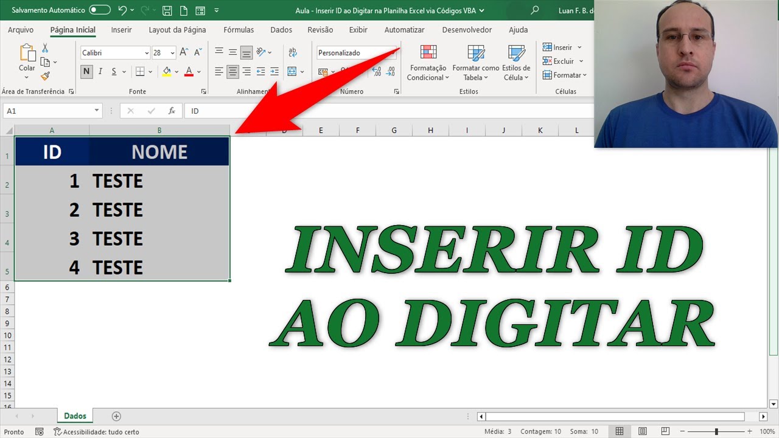Open font size 28 dropdown
Image resolution: width=779 pixels, height=438 pixels.
(x=173, y=53)
